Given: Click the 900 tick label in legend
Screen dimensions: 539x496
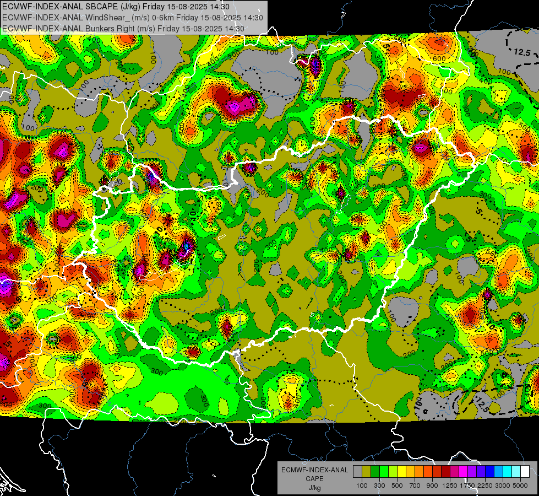Looking at the screenshot, I should [432, 486].
